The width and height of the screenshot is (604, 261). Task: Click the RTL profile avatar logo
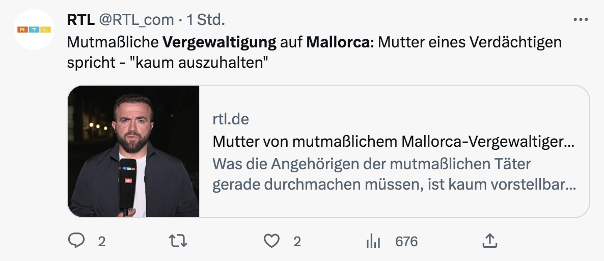pyautogui.click(x=34, y=30)
